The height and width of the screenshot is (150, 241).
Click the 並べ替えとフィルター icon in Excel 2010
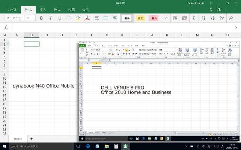click(x=223, y=52)
